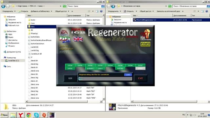The image size is (210, 118).
Task: Open help in Обновление составов window
Action: tap(207, 11)
